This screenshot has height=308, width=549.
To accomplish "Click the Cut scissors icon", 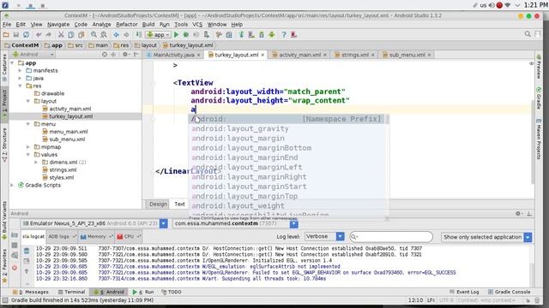I will click(61, 34).
